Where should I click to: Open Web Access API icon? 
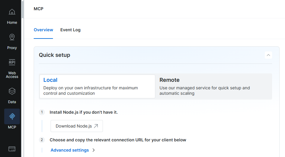(x=12, y=63)
